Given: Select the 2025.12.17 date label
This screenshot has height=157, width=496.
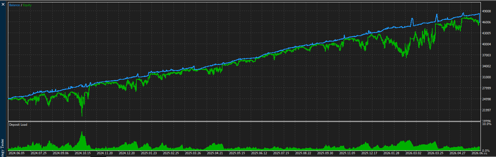Looking at the screenshot, I should (x=369, y=153).
